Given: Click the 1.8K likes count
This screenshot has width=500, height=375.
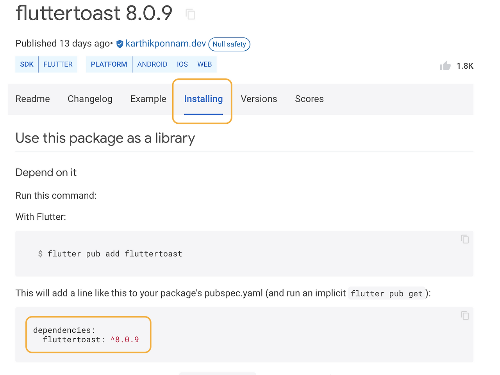Looking at the screenshot, I should (x=465, y=66).
